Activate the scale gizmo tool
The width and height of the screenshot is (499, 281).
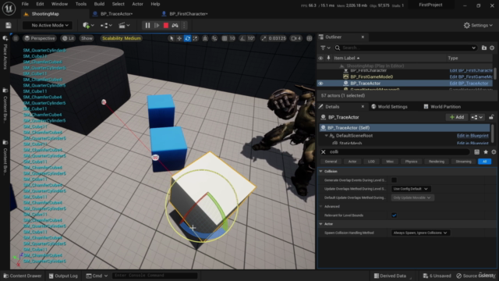[195, 38]
